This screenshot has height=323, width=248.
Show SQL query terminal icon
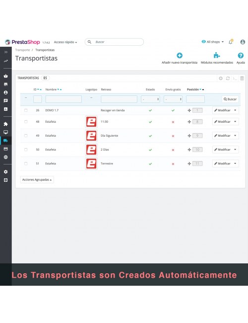[235, 79]
